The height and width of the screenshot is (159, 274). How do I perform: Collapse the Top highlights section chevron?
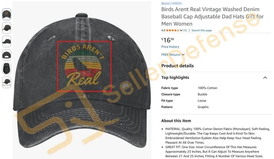tap(265, 78)
